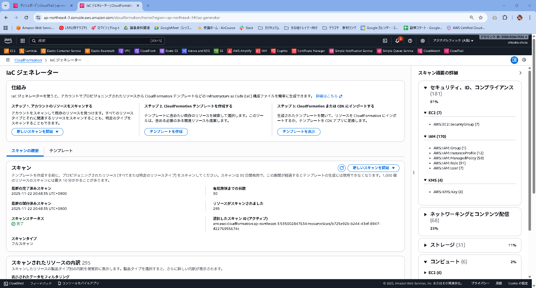Viewport: 536px width, 288px height.
Task: Open the tutorial help panel icon
Action: click(524, 60)
